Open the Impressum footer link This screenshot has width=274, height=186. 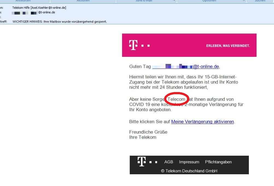click(189, 162)
